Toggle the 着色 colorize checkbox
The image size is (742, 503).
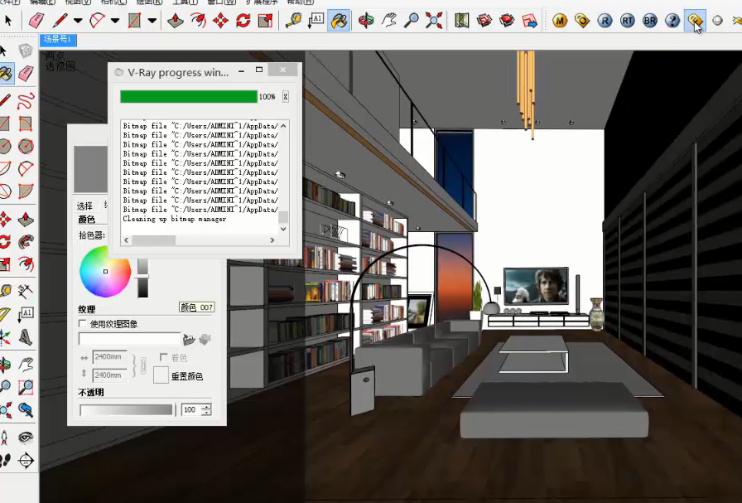click(163, 357)
